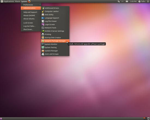Open the Places menu
Screen dimensions: 150x120
(x=17, y=1)
